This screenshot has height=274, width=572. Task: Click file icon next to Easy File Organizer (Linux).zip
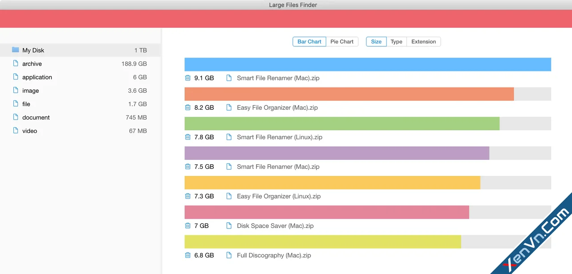point(229,196)
